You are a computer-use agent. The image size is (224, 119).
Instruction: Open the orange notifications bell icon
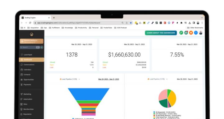click(191, 33)
